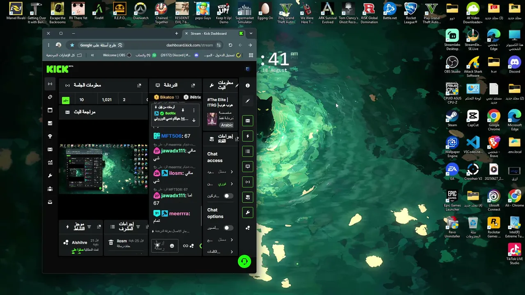Pop out the الدردشة chat panel

[x=193, y=85]
